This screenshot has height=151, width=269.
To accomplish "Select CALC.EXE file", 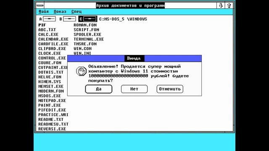I will pos(48,34).
